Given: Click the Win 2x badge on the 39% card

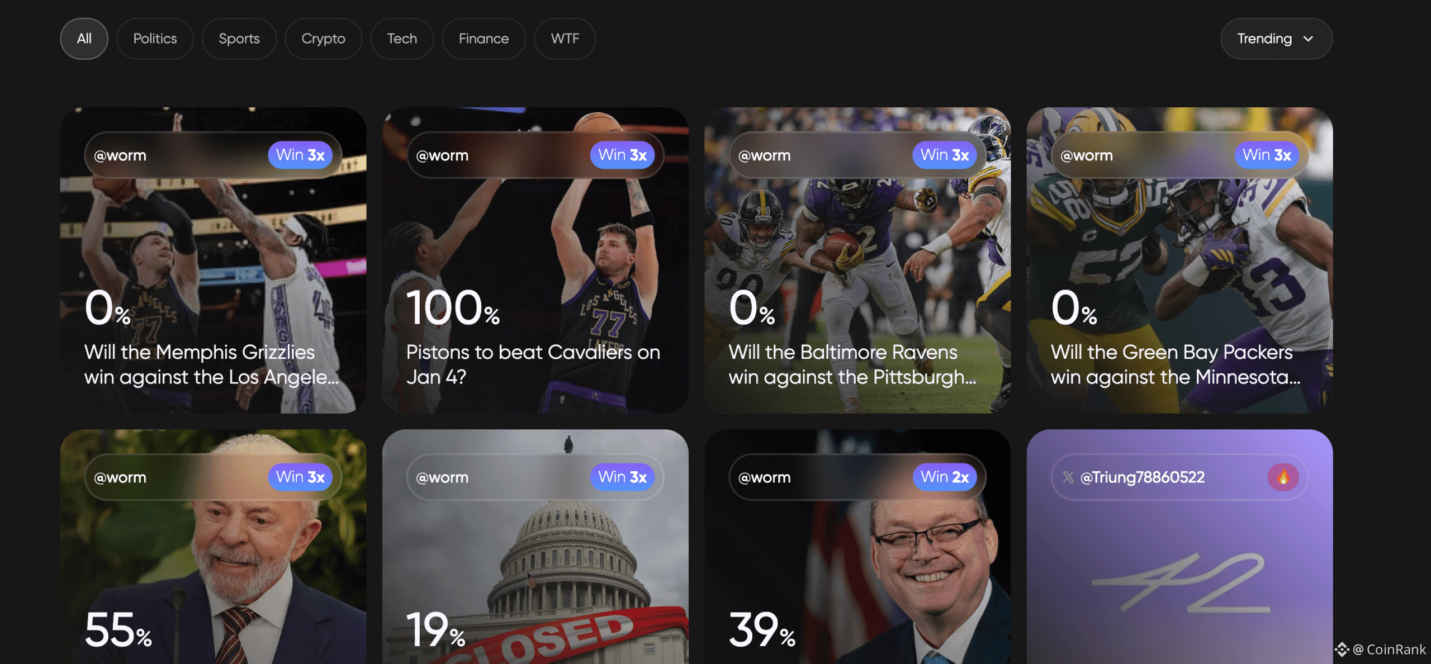Looking at the screenshot, I should [945, 477].
